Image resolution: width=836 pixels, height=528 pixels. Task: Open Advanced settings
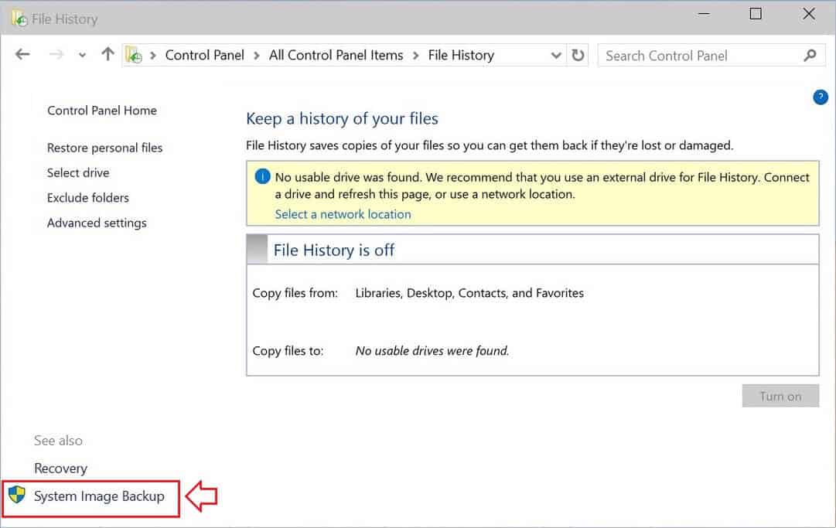[x=96, y=223]
